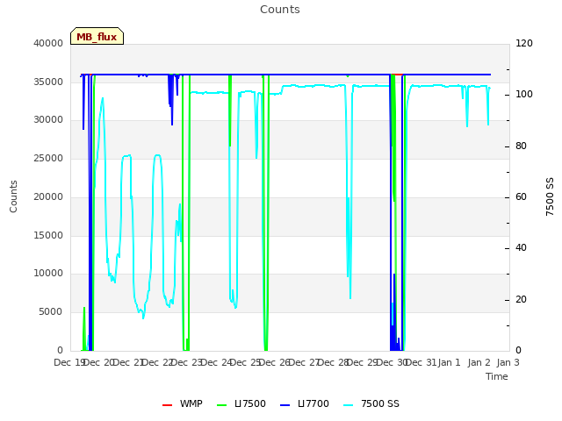Screen dimensions: 562x421
Task: Toggle the LI7700 legend entry
Action: coord(305,403)
